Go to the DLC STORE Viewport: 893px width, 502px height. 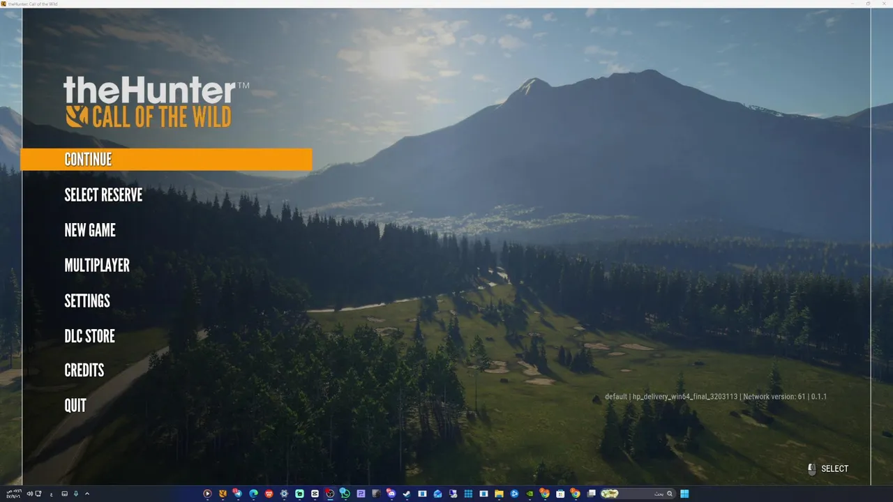coord(89,335)
